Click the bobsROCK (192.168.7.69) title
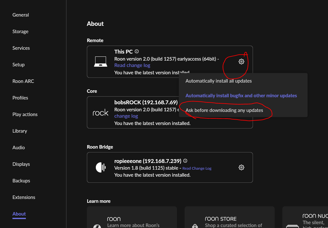328x228 pixels. [x=146, y=102]
